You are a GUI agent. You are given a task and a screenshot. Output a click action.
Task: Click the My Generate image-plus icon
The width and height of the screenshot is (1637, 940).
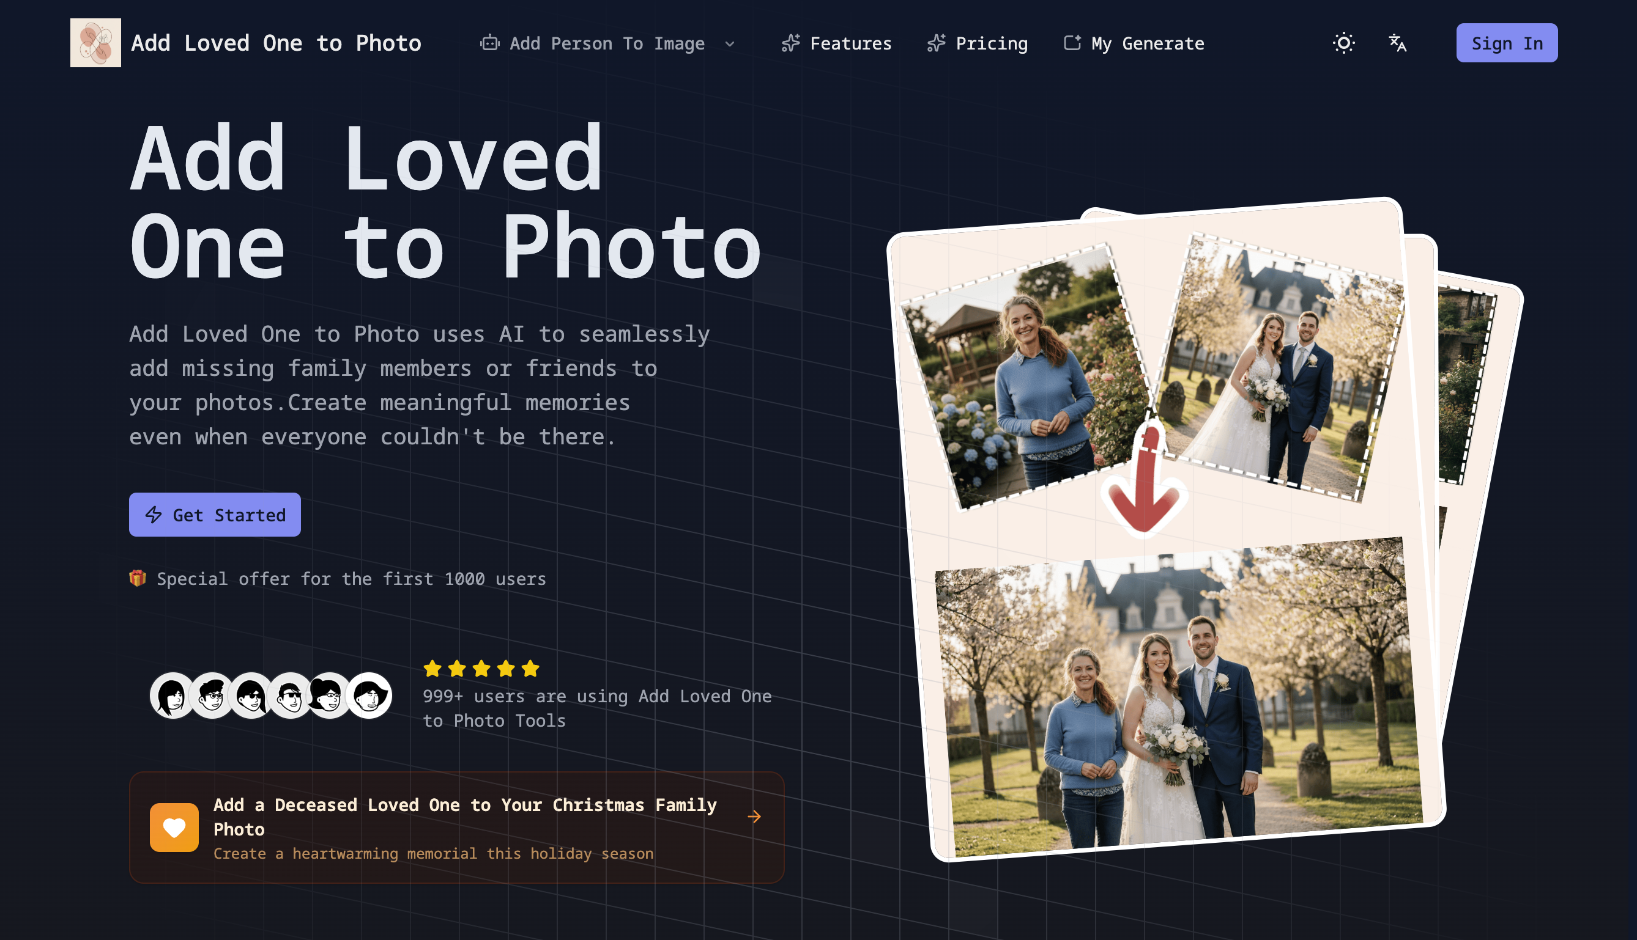1072,43
